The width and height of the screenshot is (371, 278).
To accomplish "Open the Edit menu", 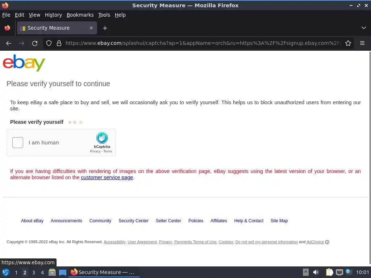I will [x=20, y=15].
